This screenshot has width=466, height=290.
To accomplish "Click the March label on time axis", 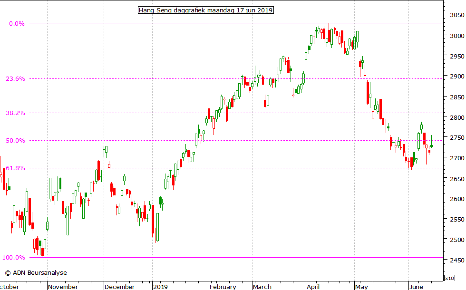I will (x=262, y=287).
